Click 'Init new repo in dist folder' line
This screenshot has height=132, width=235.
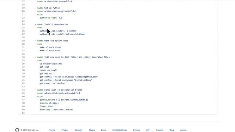click(72, 57)
